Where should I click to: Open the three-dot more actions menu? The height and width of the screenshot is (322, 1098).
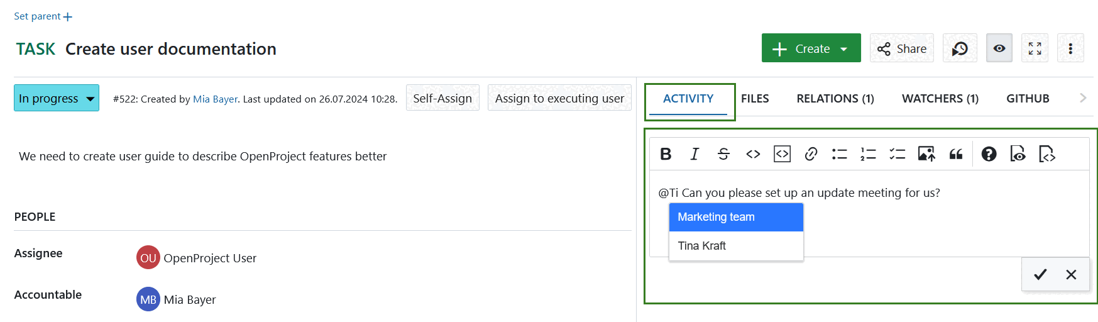1070,48
